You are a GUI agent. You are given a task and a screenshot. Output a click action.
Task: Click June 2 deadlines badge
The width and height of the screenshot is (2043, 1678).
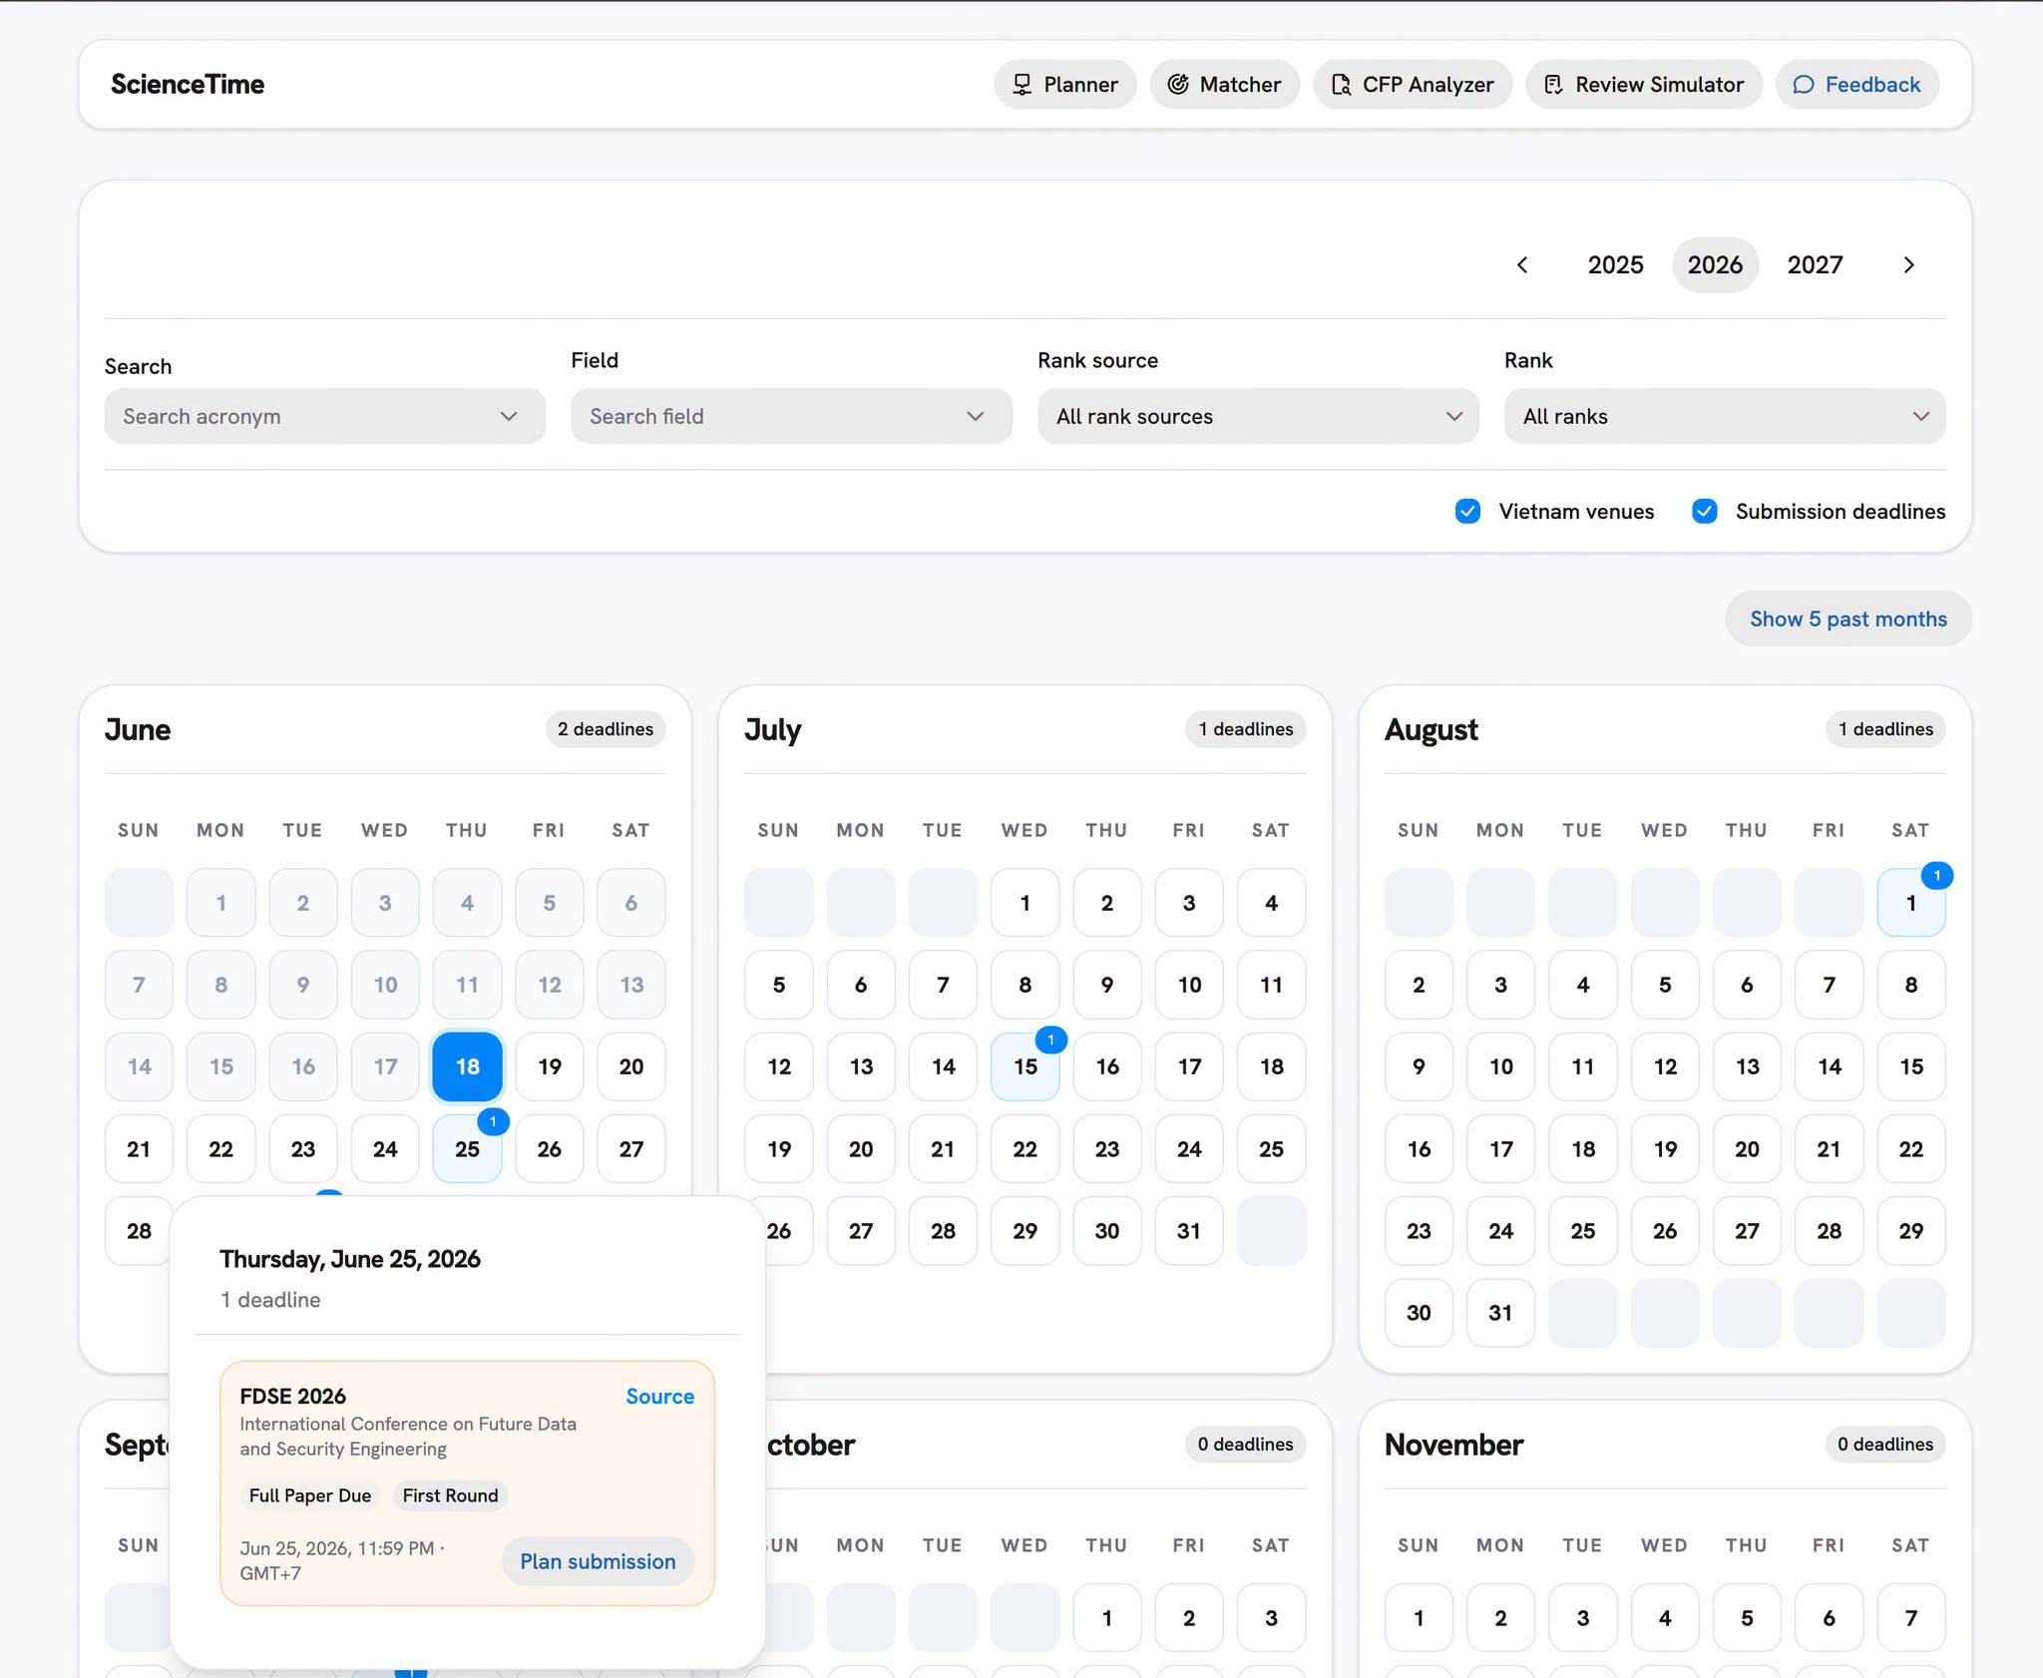click(606, 729)
